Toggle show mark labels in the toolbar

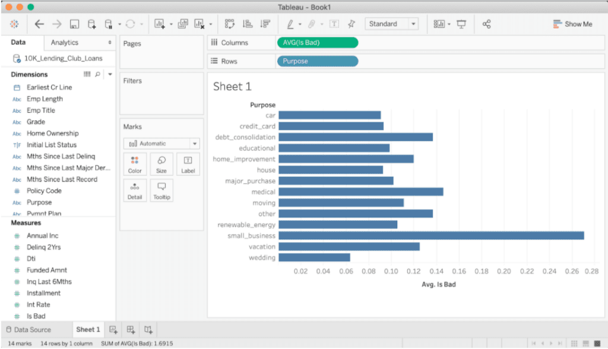pos(334,24)
